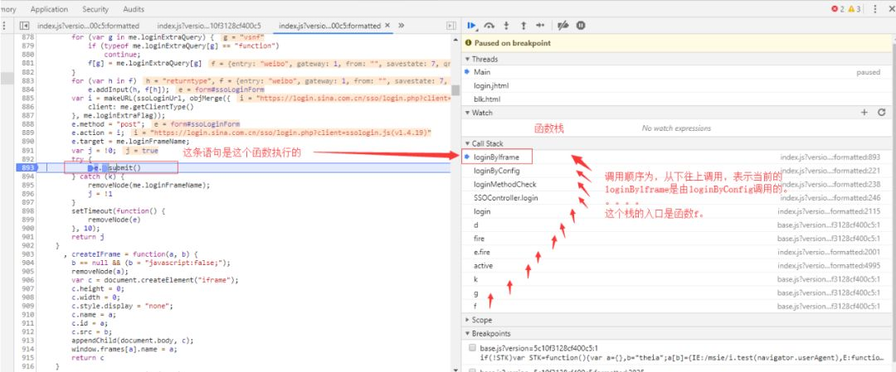The width and height of the screenshot is (896, 372).
Task: Show more tabs chevron in editor
Action: pos(402,26)
